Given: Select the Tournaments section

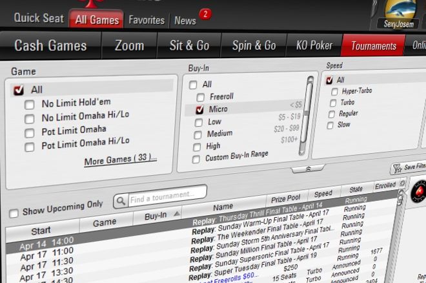Looking at the screenshot, I should click(x=374, y=46).
